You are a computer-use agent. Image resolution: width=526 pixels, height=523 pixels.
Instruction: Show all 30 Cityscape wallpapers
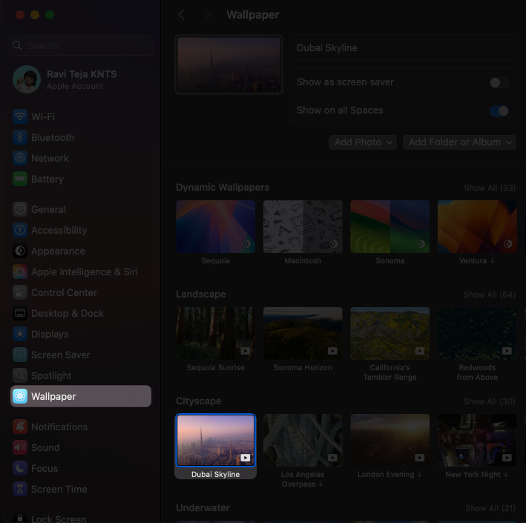coord(490,401)
